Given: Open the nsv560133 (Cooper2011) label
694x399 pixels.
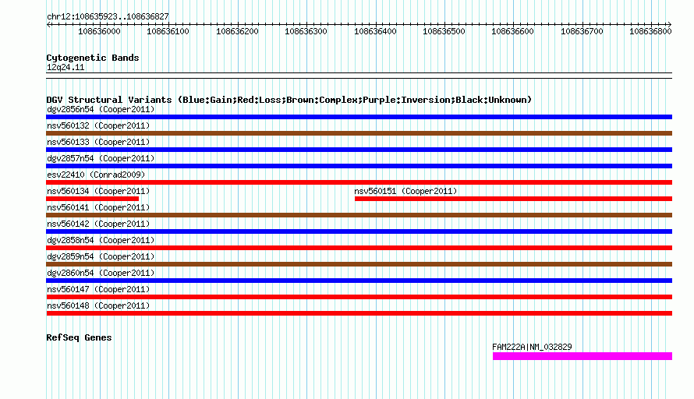Looking at the screenshot, I should [x=98, y=142].
